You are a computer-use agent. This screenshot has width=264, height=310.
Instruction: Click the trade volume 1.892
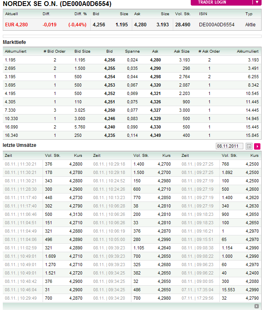click(x=227, y=172)
